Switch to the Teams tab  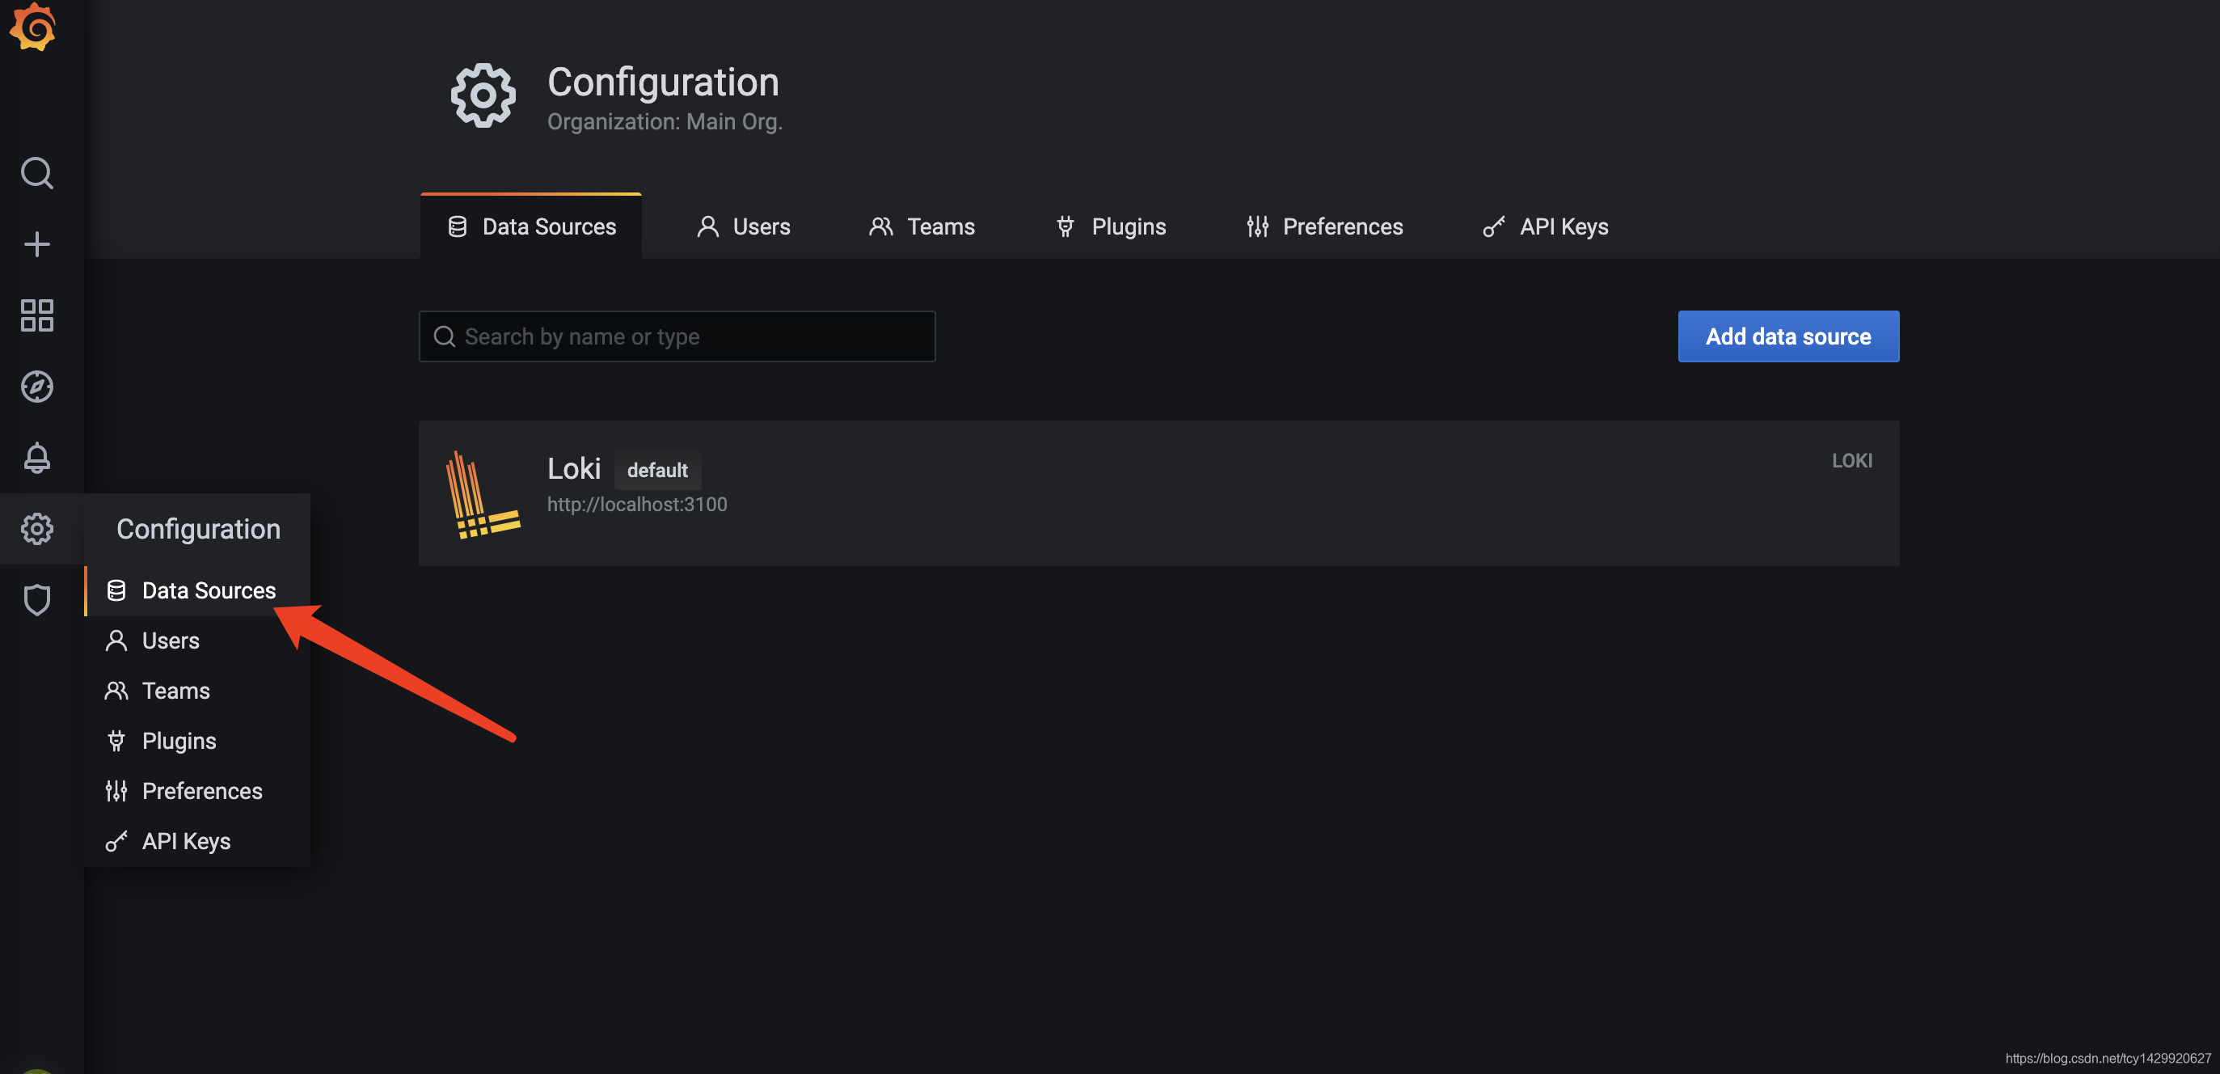[922, 226]
